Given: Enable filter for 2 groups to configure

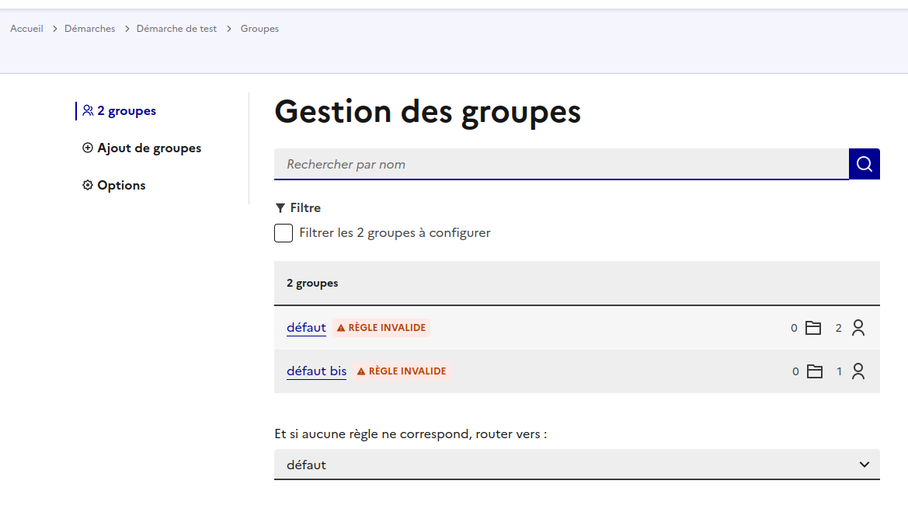Looking at the screenshot, I should point(284,233).
